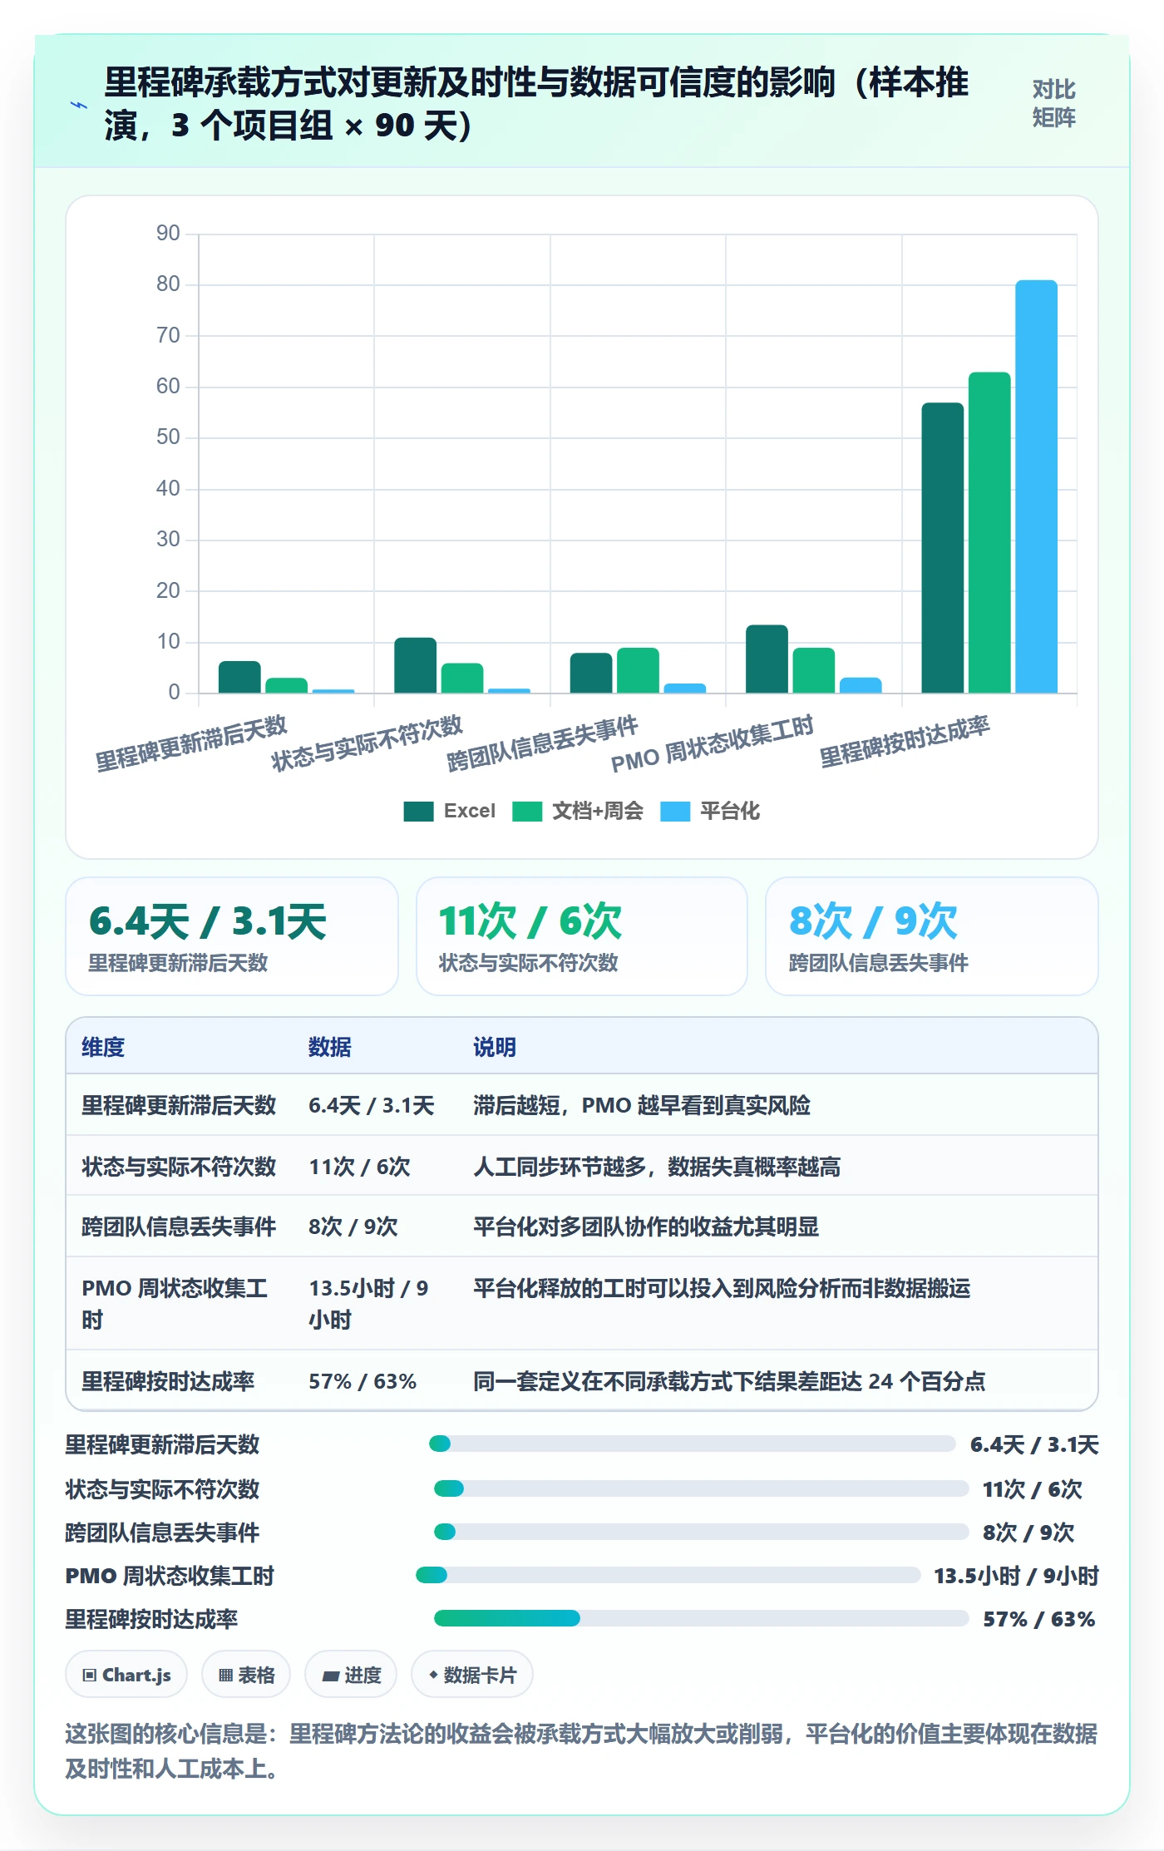Click the 说明 column header
1164x1851 pixels.
tap(495, 1047)
